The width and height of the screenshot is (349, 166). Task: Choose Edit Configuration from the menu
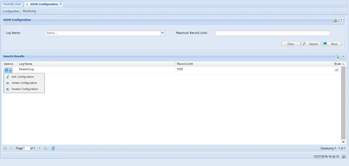coord(24,77)
